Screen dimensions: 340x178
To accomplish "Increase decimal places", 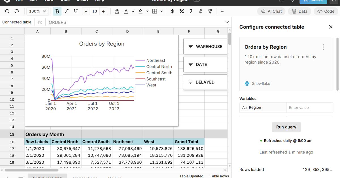I will click(x=210, y=11).
